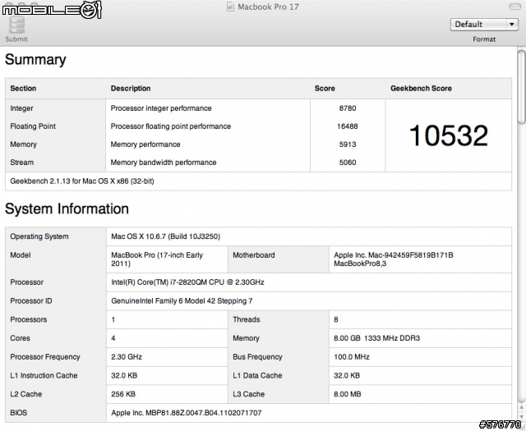Click the 8.00 GB 1333 MHz DDR3 memory value
This screenshot has width=526, height=431.
click(x=376, y=338)
